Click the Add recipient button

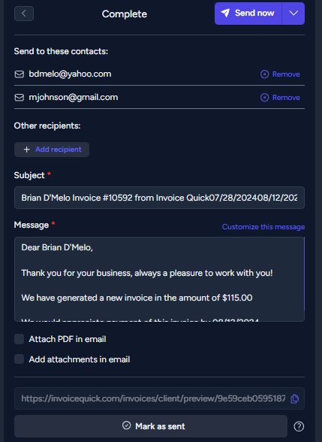52,150
